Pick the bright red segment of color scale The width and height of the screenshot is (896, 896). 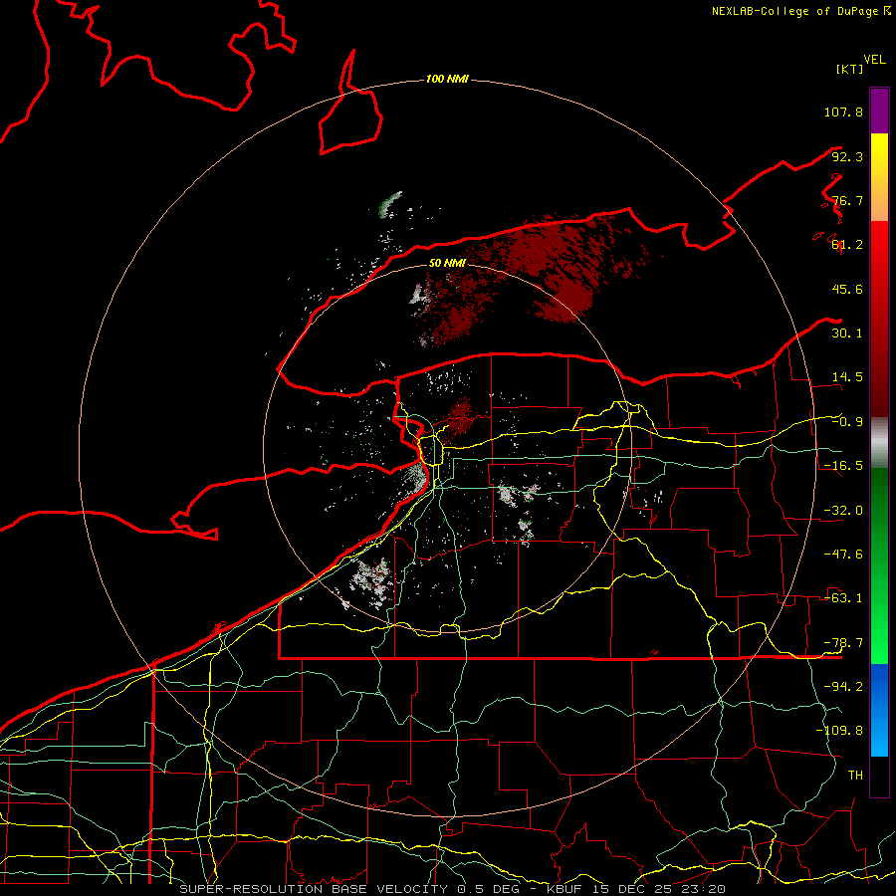click(x=879, y=319)
